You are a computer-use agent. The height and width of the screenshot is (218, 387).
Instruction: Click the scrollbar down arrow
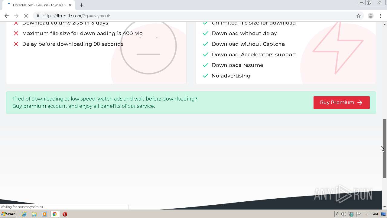(x=385, y=207)
